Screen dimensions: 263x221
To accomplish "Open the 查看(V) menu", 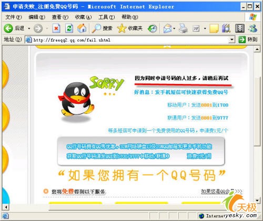I will (60, 17).
